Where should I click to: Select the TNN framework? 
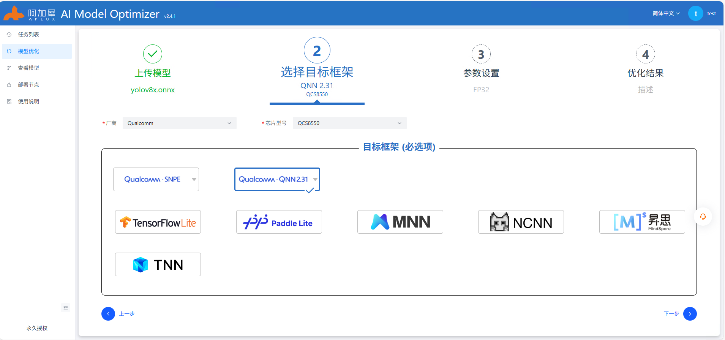tap(158, 264)
